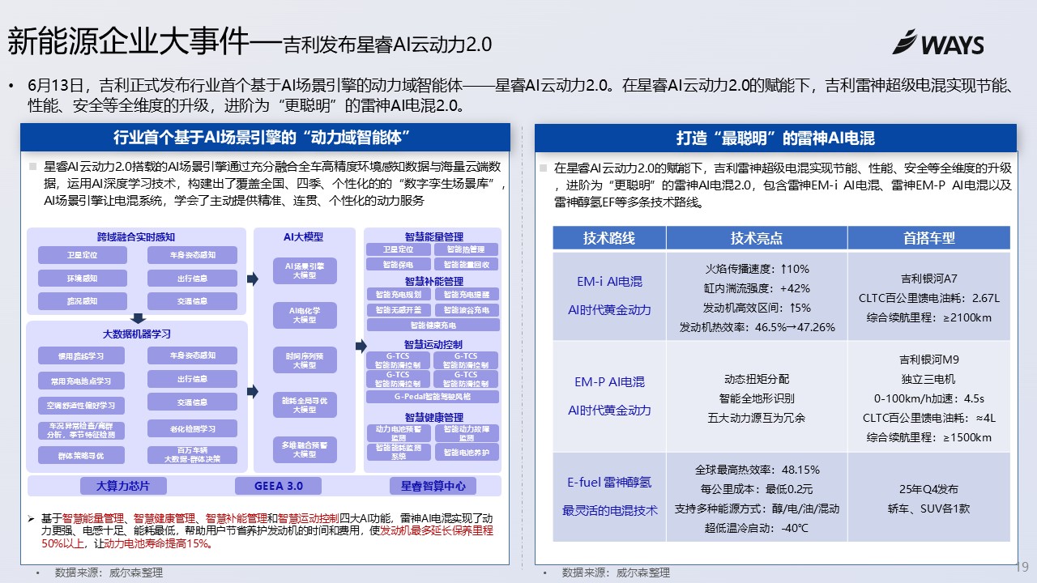Click the 智慧运动控制 heading
Screen dimensions: 1037x583
(x=433, y=344)
